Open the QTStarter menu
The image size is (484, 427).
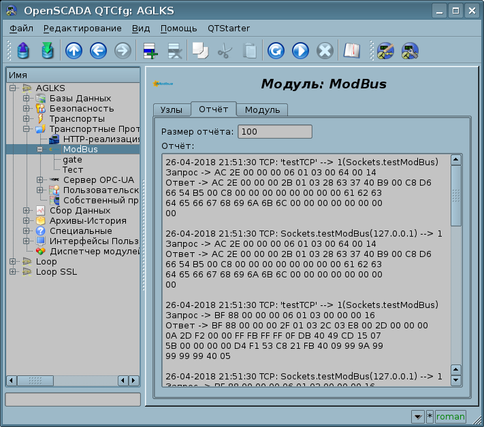coord(228,29)
